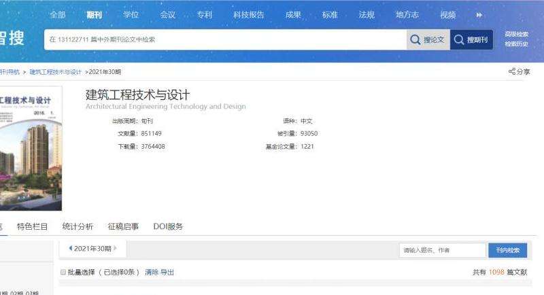Open the 地方志 category

(x=407, y=15)
